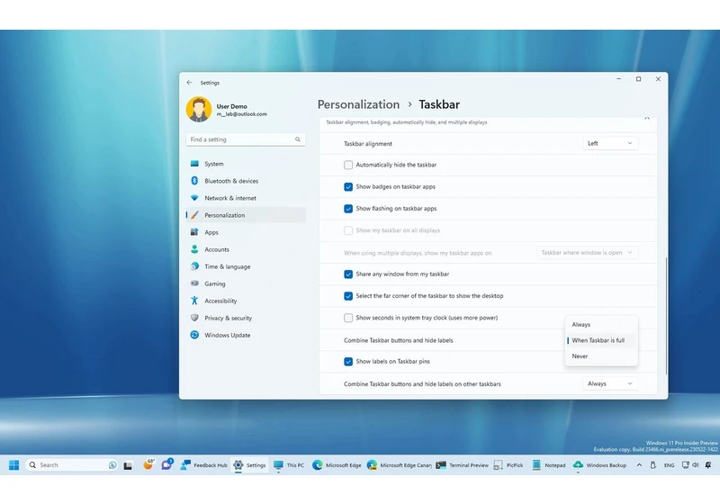
Task: Choose Never in the combine dropdown
Action: 601,356
